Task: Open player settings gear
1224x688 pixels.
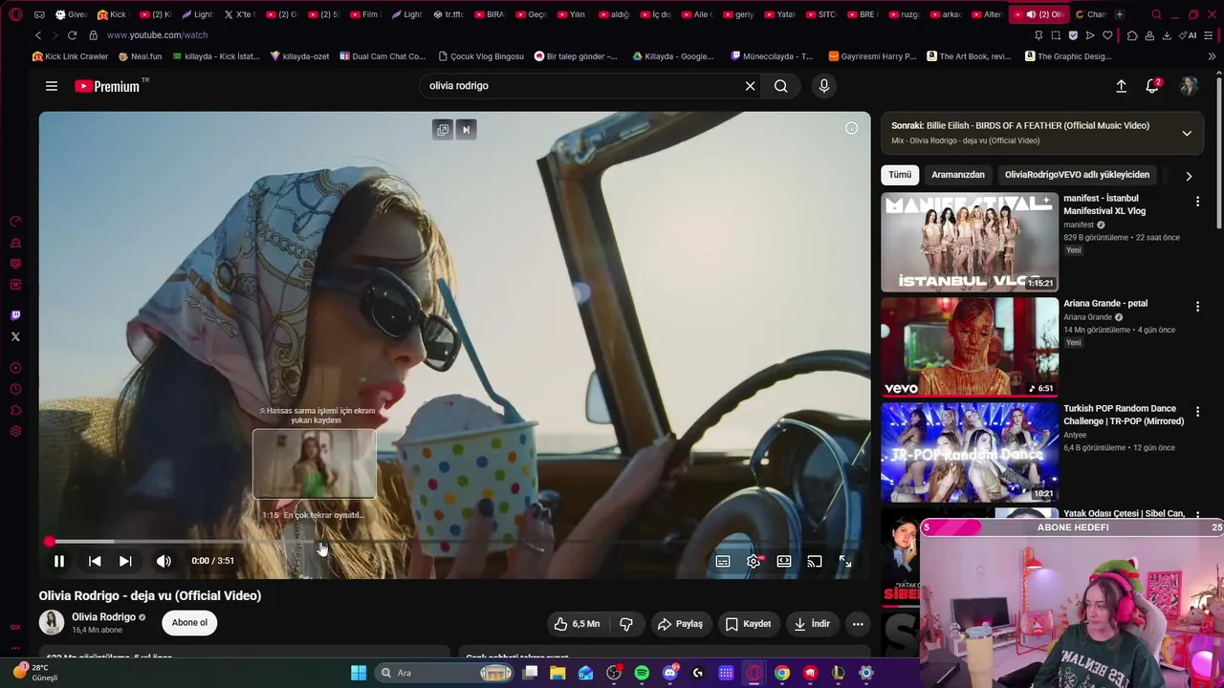Action: point(754,561)
